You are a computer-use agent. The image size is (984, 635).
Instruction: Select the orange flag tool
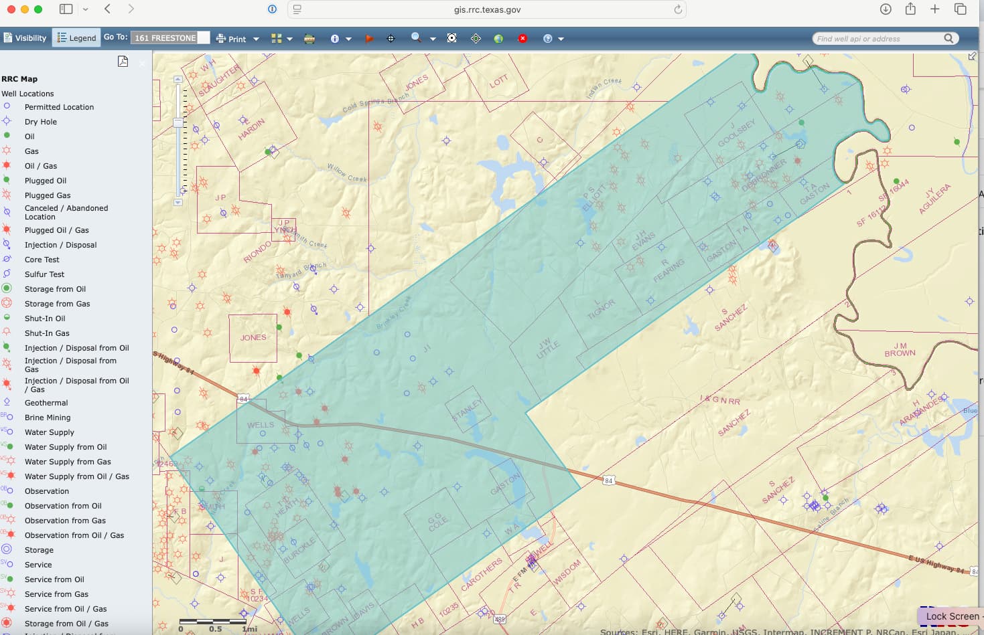click(368, 39)
